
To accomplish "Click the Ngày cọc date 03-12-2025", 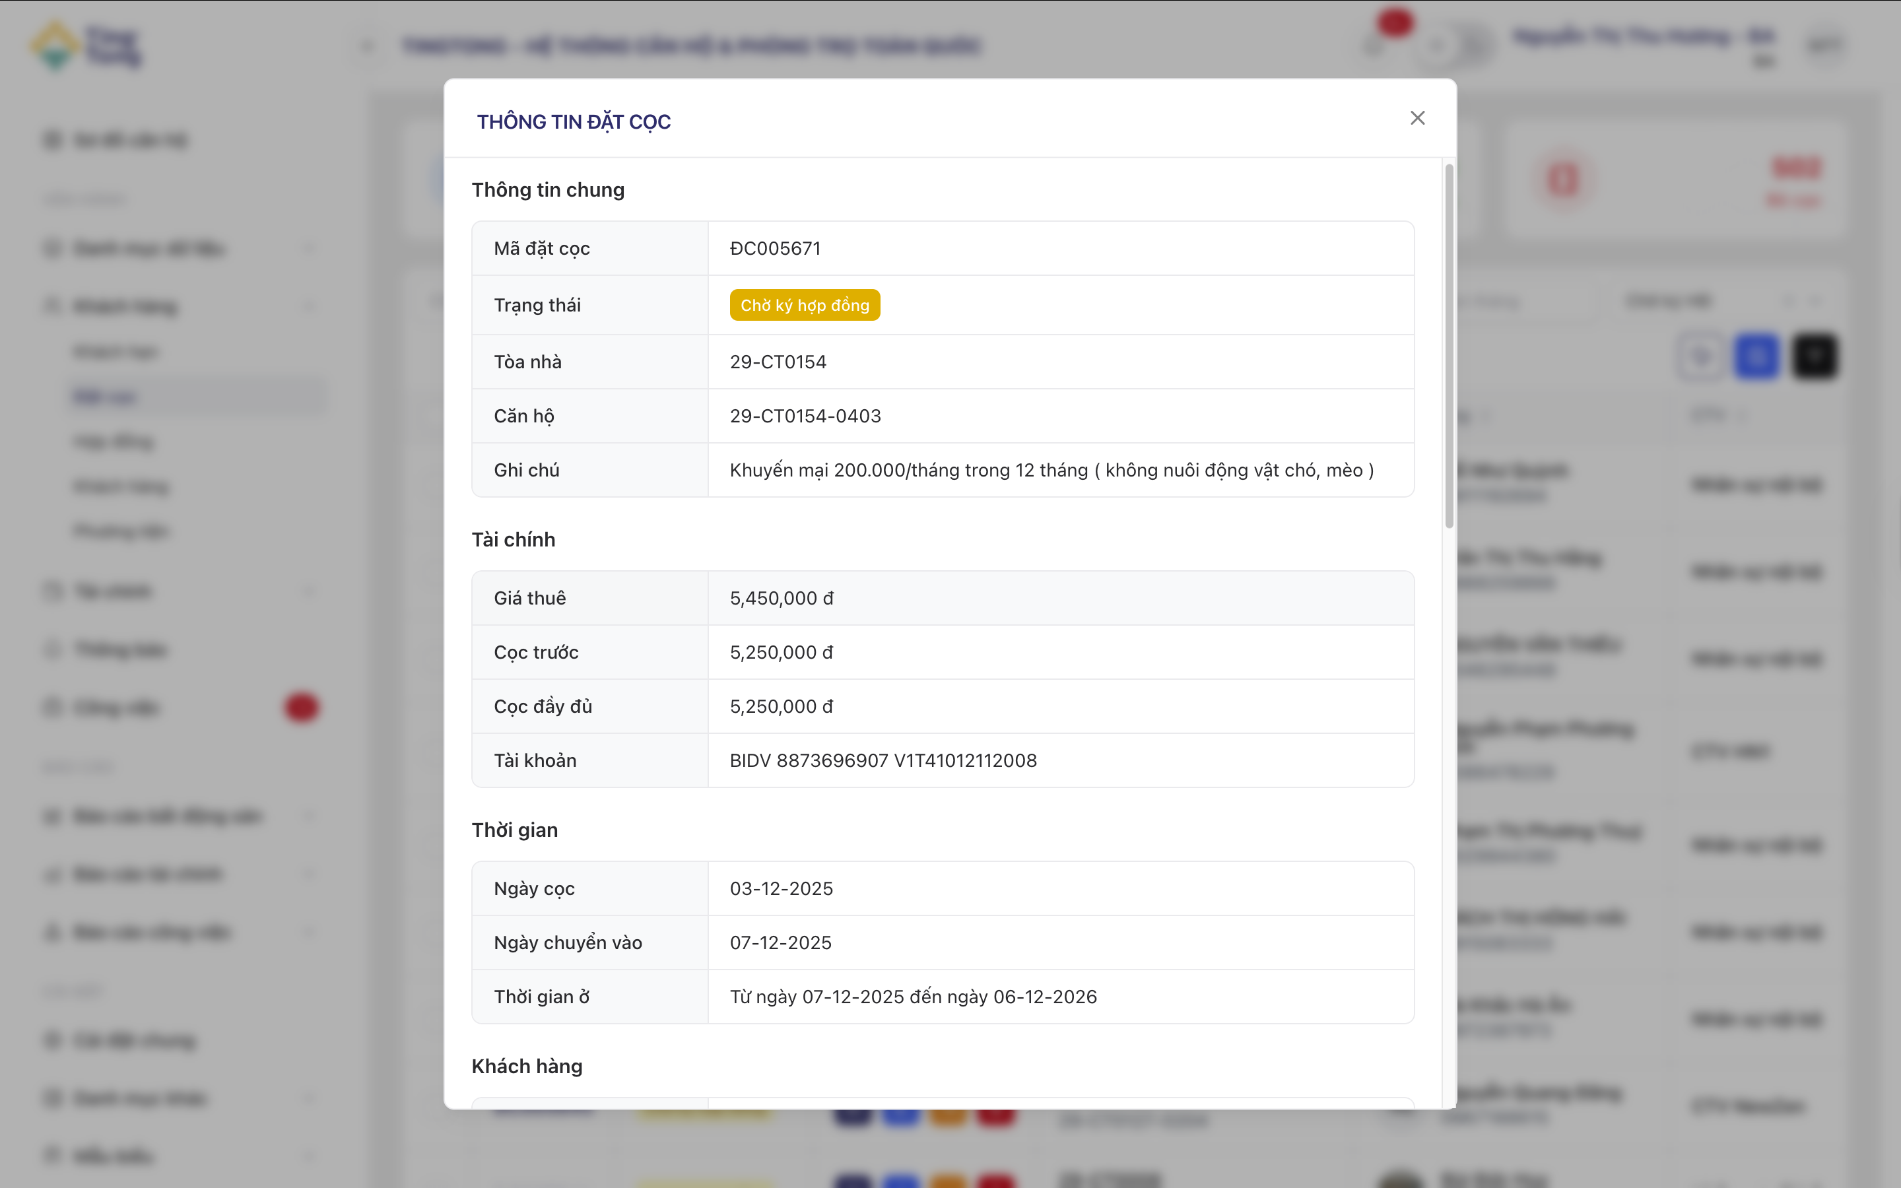I will click(781, 888).
